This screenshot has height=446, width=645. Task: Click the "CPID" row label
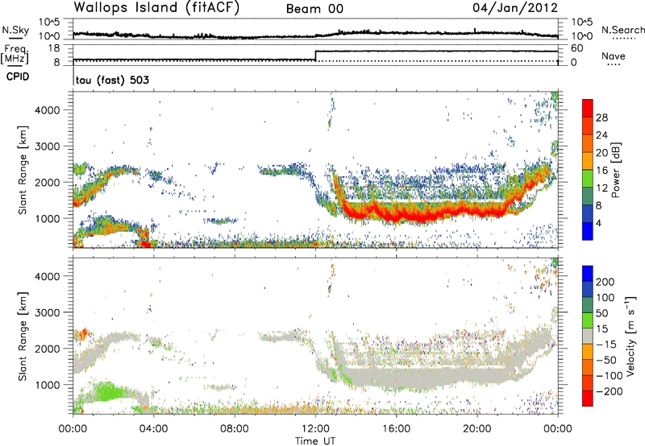(18, 76)
